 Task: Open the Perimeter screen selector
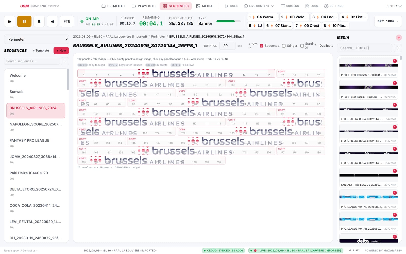click(37, 39)
